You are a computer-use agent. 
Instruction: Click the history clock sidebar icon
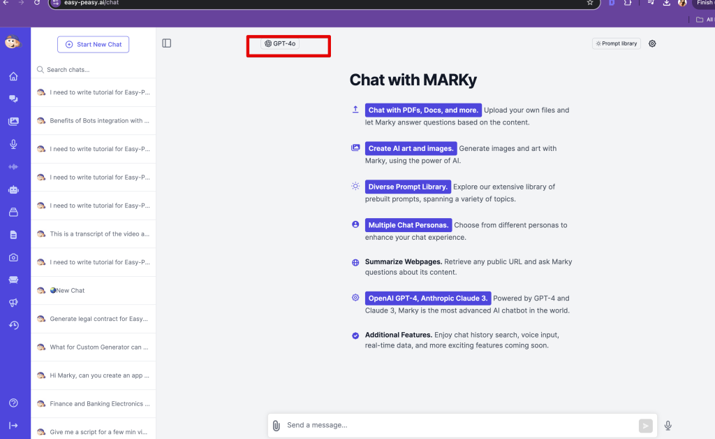(13, 325)
